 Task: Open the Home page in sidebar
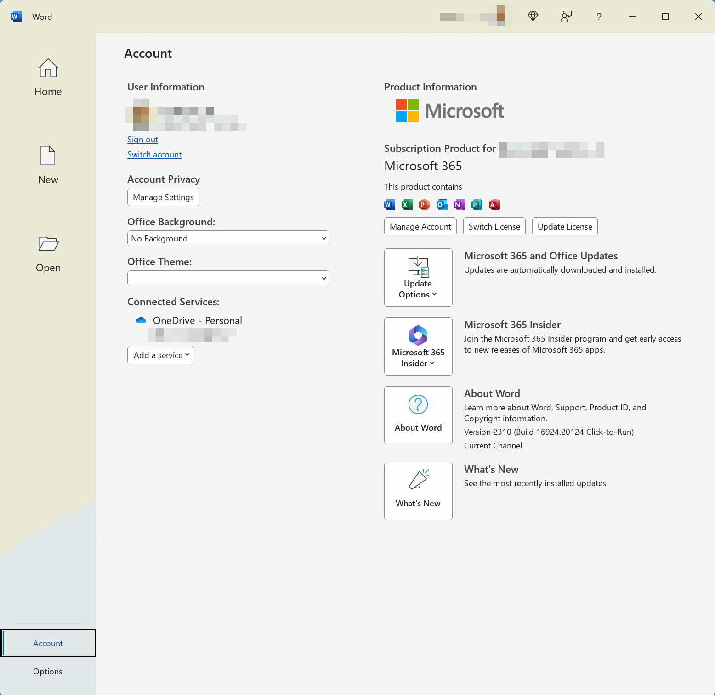[48, 77]
